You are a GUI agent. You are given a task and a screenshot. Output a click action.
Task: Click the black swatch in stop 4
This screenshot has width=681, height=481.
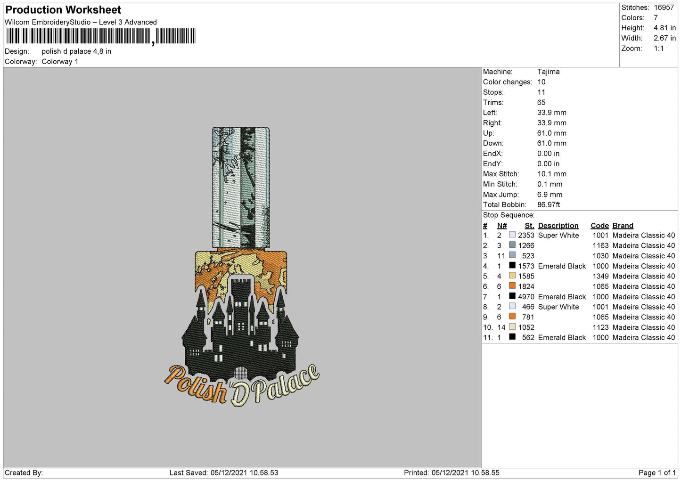(x=512, y=266)
